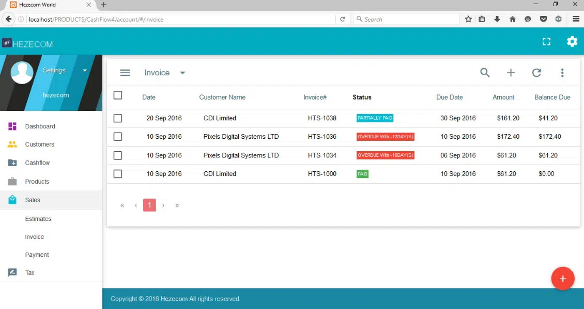Open Estimates under Sales
584x309 pixels.
(x=38, y=219)
